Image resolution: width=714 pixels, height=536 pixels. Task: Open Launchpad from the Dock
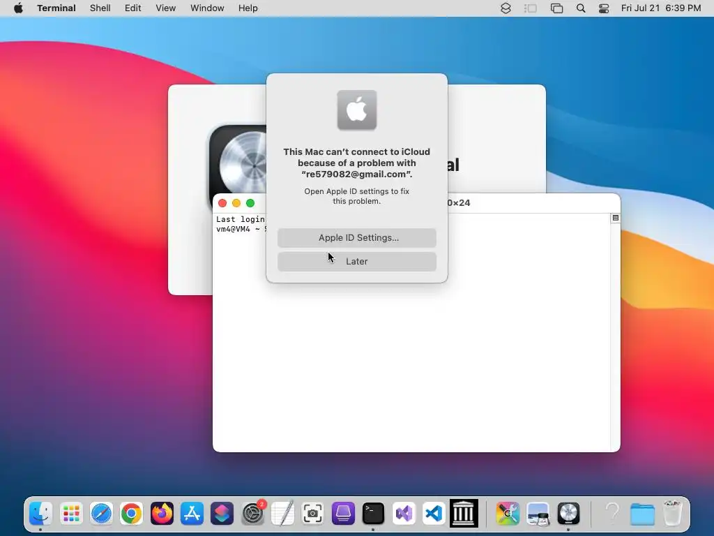pyautogui.click(x=71, y=514)
